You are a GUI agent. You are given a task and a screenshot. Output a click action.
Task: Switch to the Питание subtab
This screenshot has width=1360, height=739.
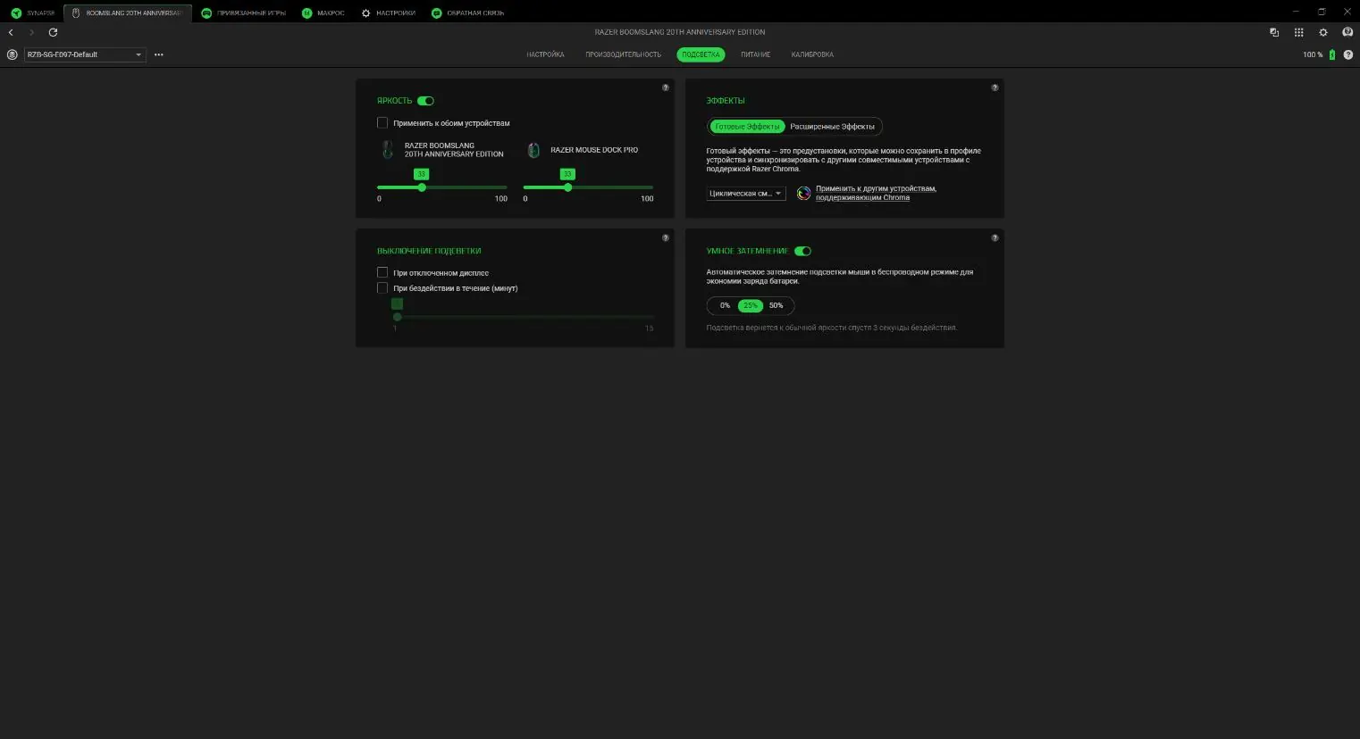pyautogui.click(x=755, y=54)
